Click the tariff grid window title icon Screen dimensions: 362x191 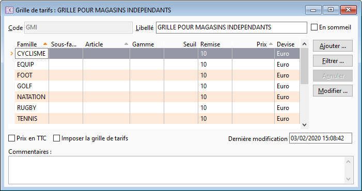click(x=9, y=10)
